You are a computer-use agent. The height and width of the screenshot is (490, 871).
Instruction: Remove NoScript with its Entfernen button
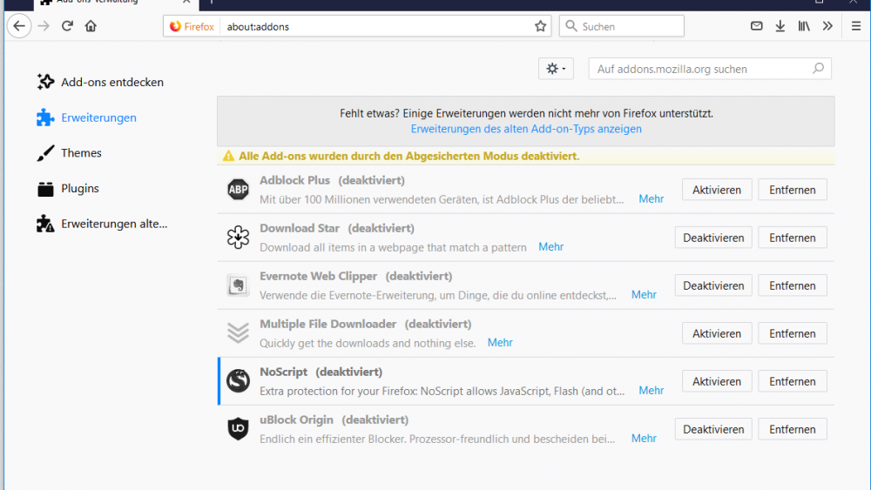point(792,381)
